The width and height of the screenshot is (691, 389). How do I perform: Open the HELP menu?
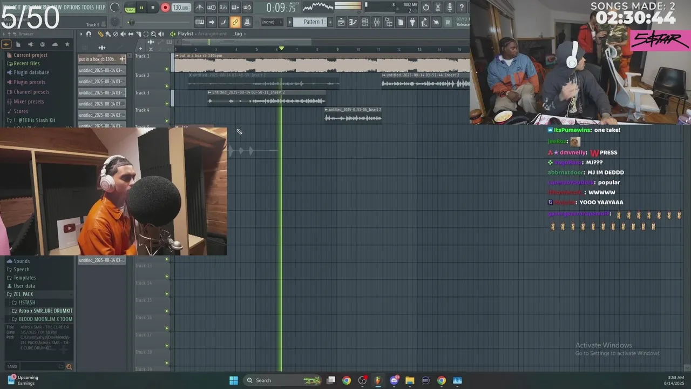pyautogui.click(x=100, y=7)
